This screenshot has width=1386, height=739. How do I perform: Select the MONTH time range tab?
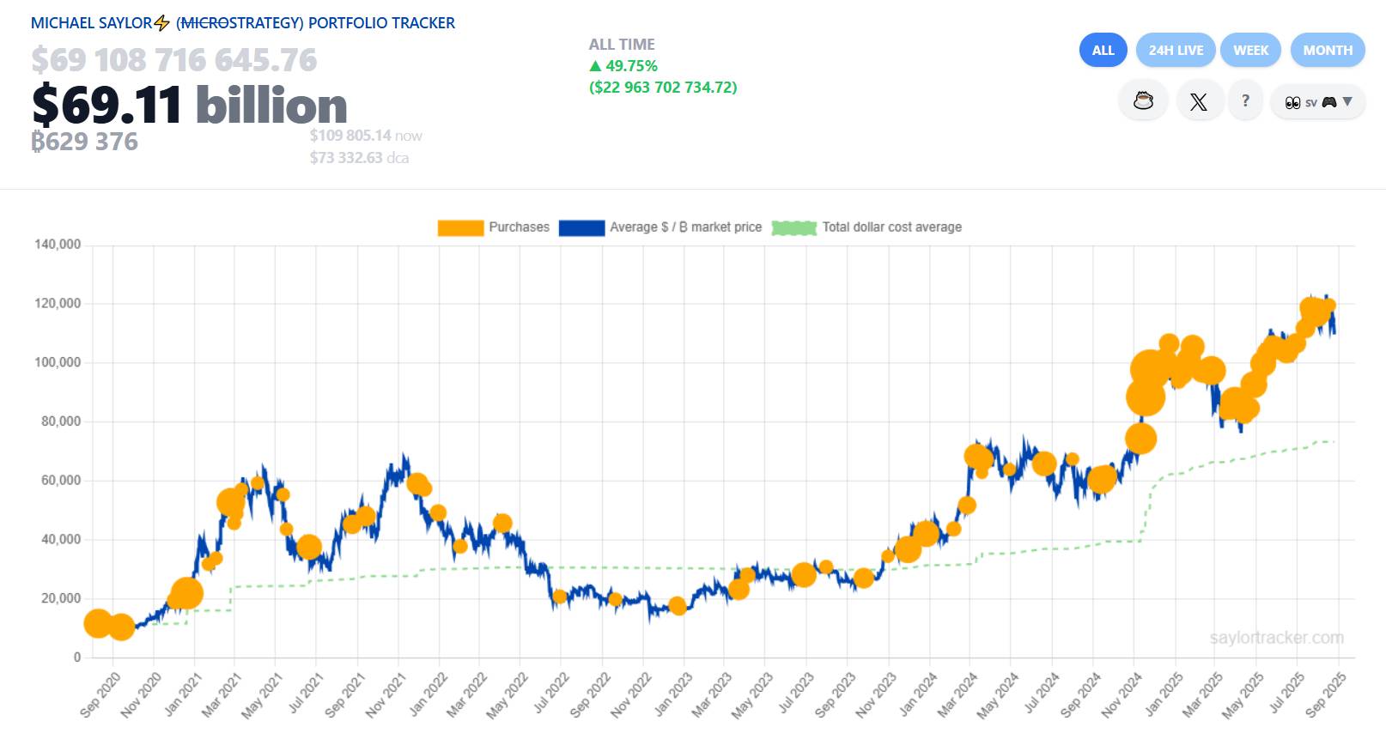[x=1328, y=50]
